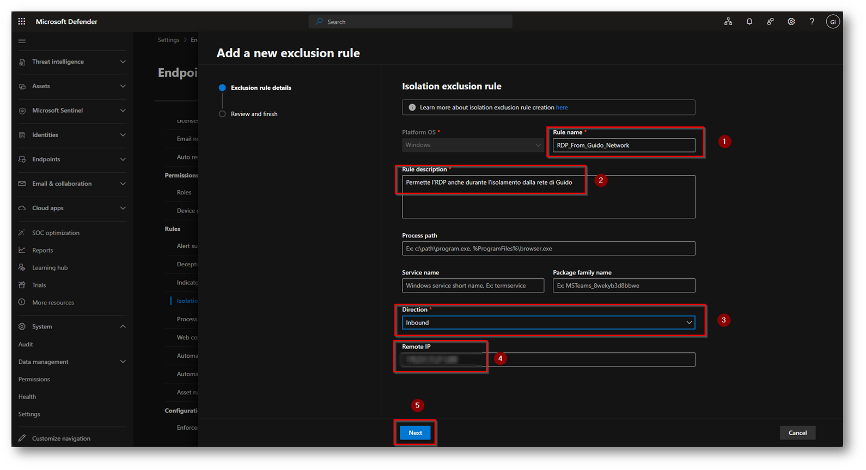Click the help question mark icon
Image resolution: width=866 pixels, height=470 pixels.
click(x=812, y=22)
